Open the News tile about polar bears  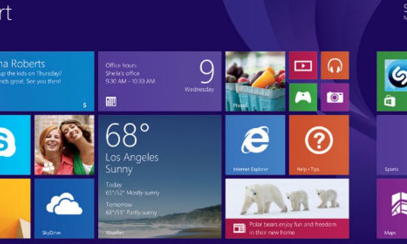[x=287, y=208]
